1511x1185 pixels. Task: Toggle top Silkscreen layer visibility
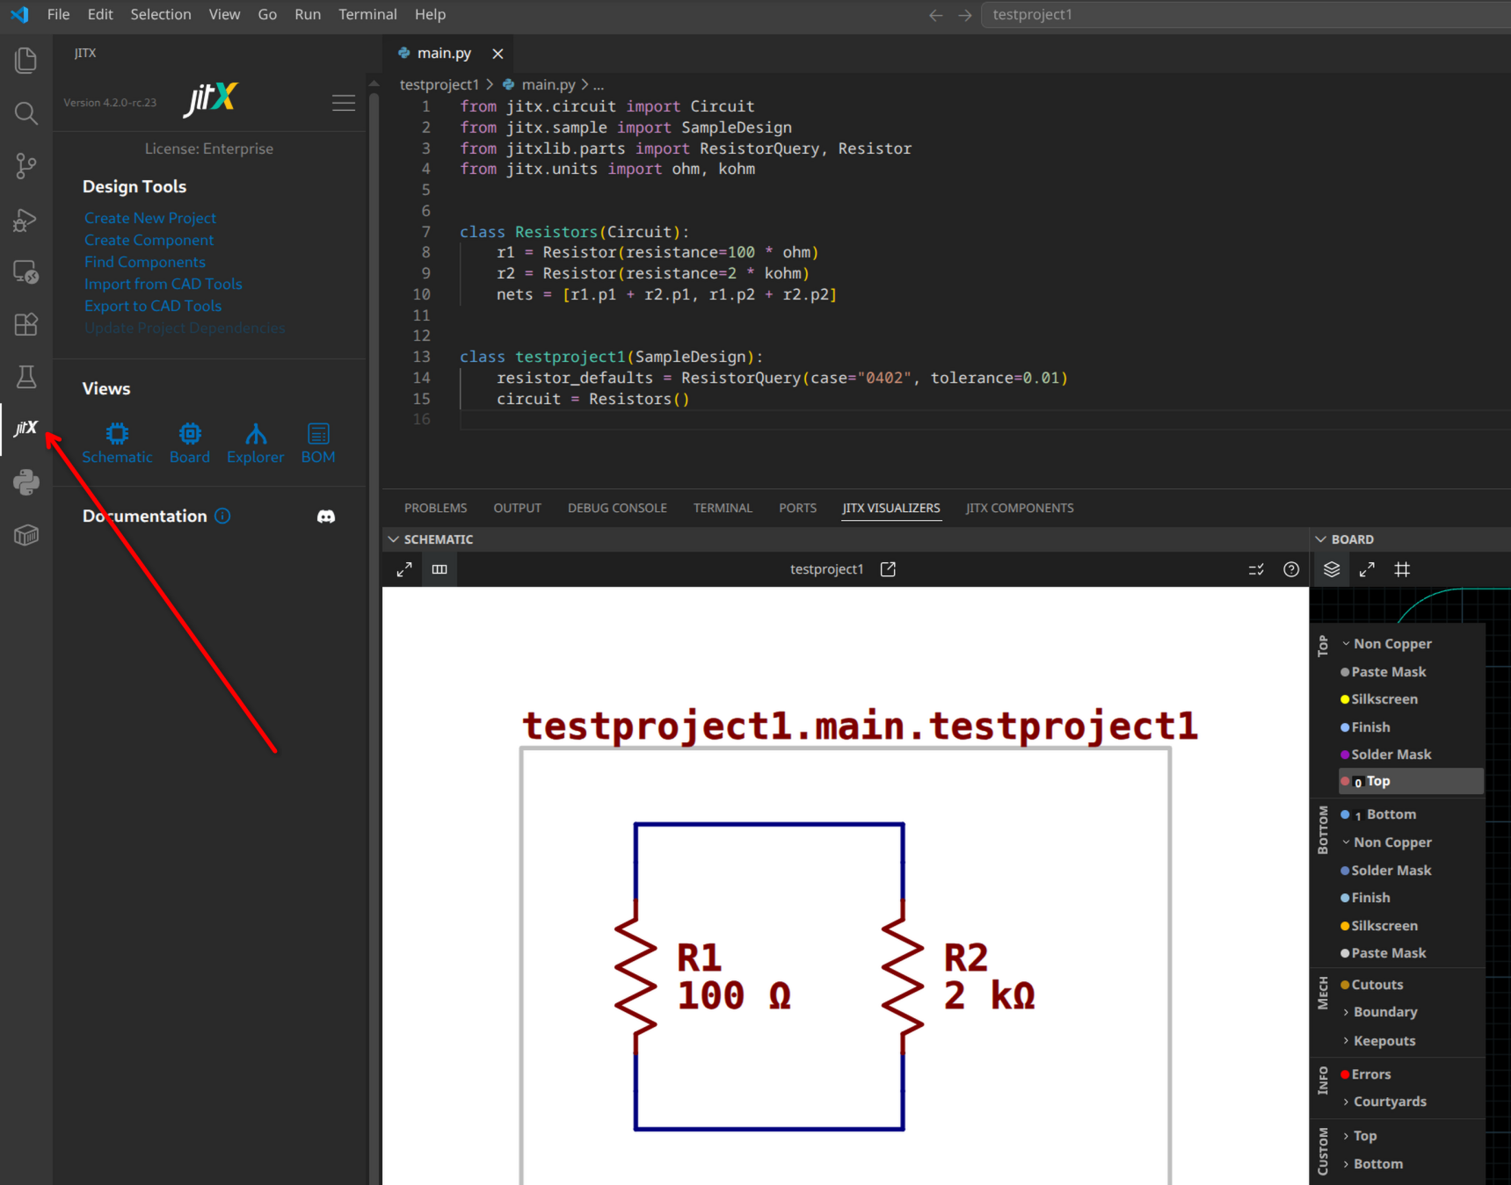[x=1378, y=699]
